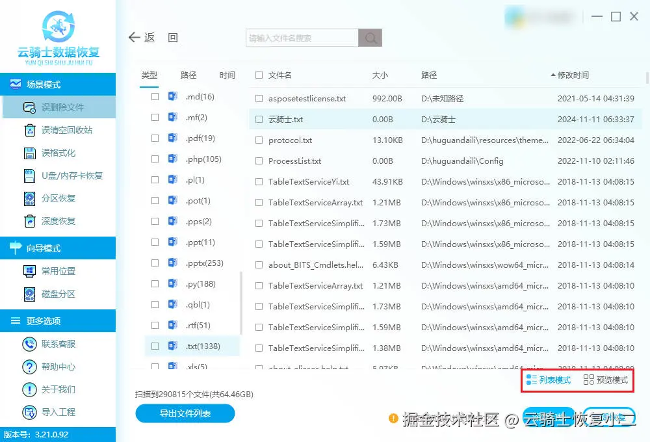
Task: Click the 向导模式 signpost icon
Action: click(x=16, y=248)
